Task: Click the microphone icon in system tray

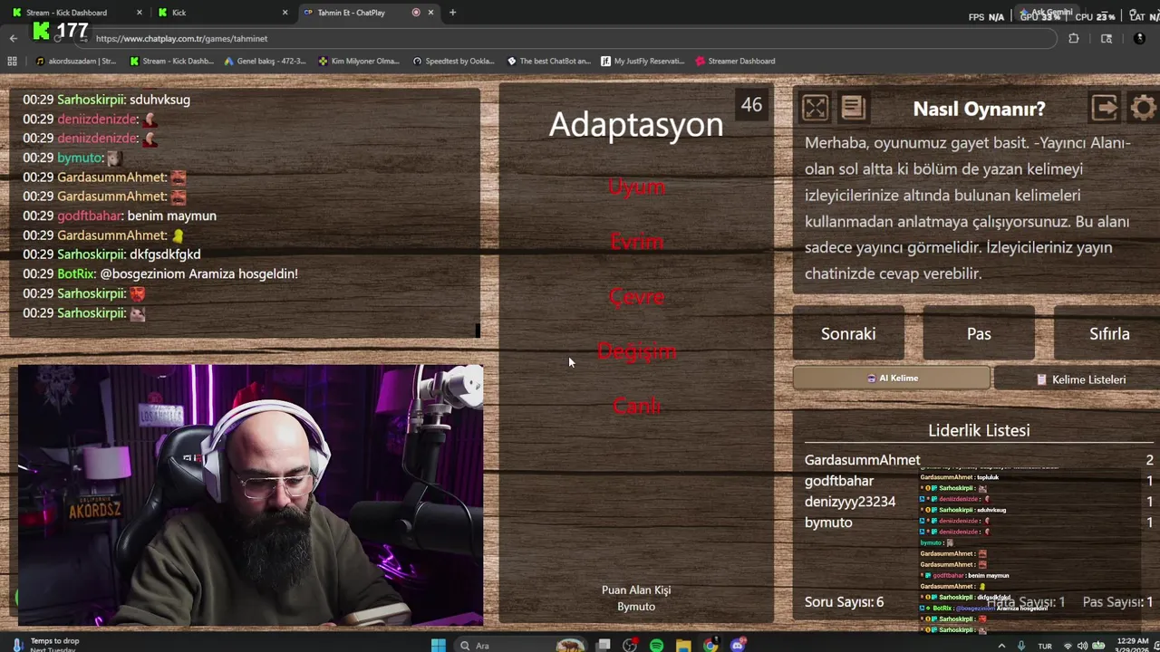Action: [1021, 646]
